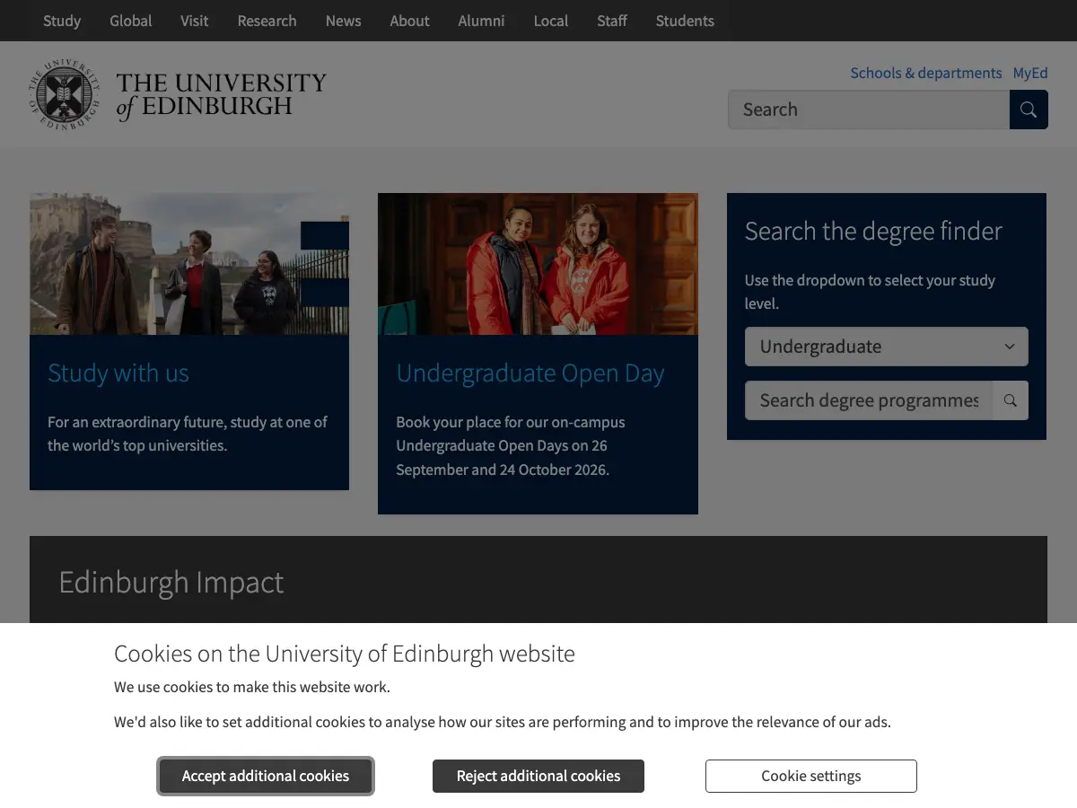The width and height of the screenshot is (1077, 808).
Task: Click the degree programme search magnifier icon
Action: point(1011,400)
